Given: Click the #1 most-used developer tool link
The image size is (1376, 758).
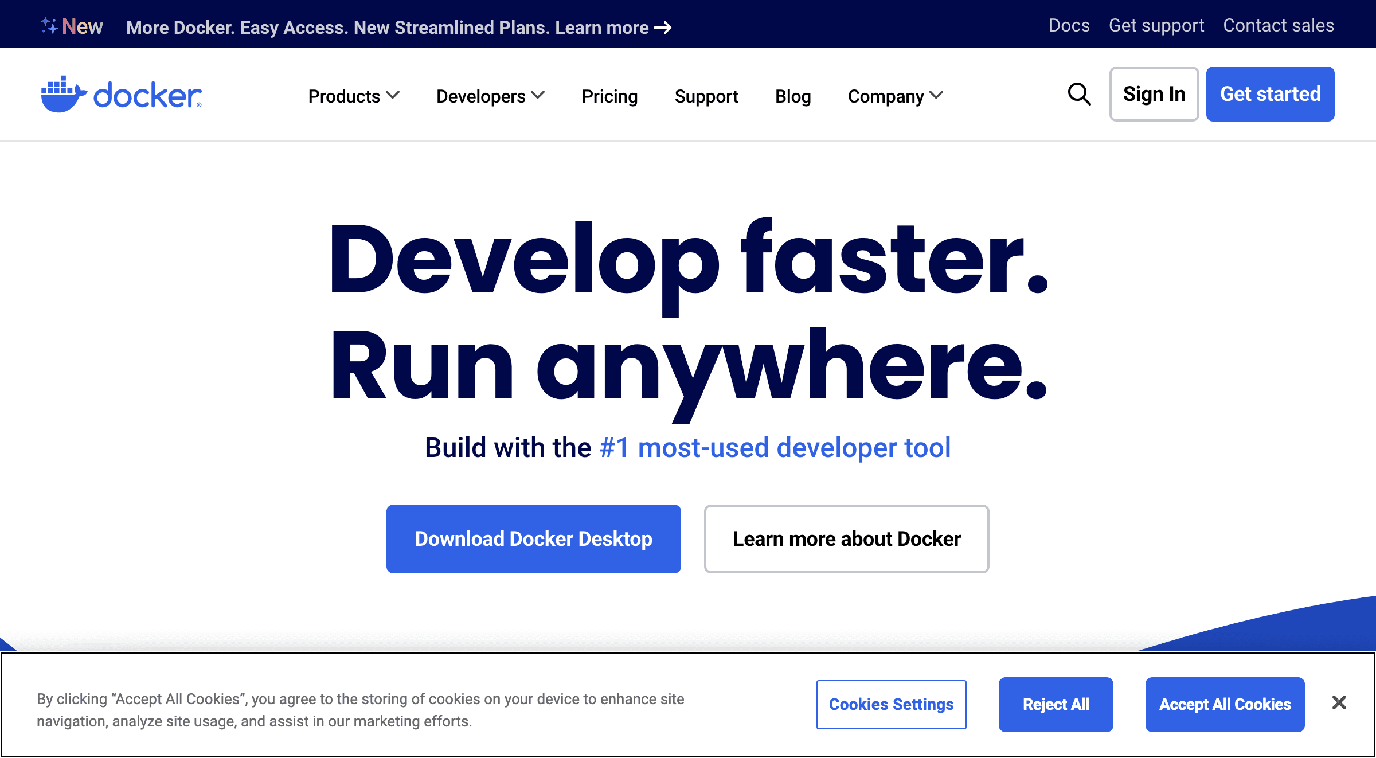Looking at the screenshot, I should point(773,448).
